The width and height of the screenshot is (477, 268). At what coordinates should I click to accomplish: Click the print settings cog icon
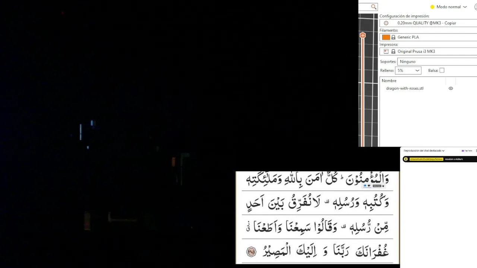[386, 23]
